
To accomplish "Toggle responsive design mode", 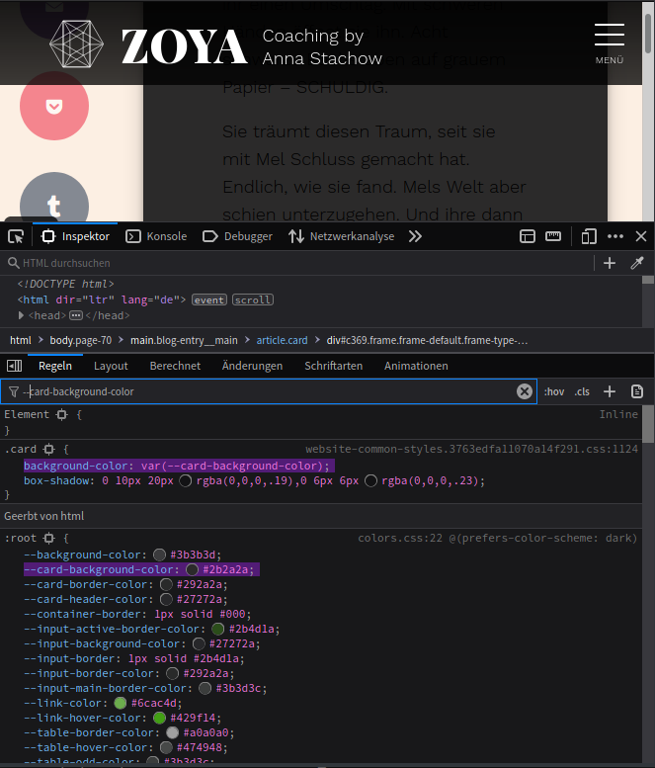I will pyautogui.click(x=589, y=236).
